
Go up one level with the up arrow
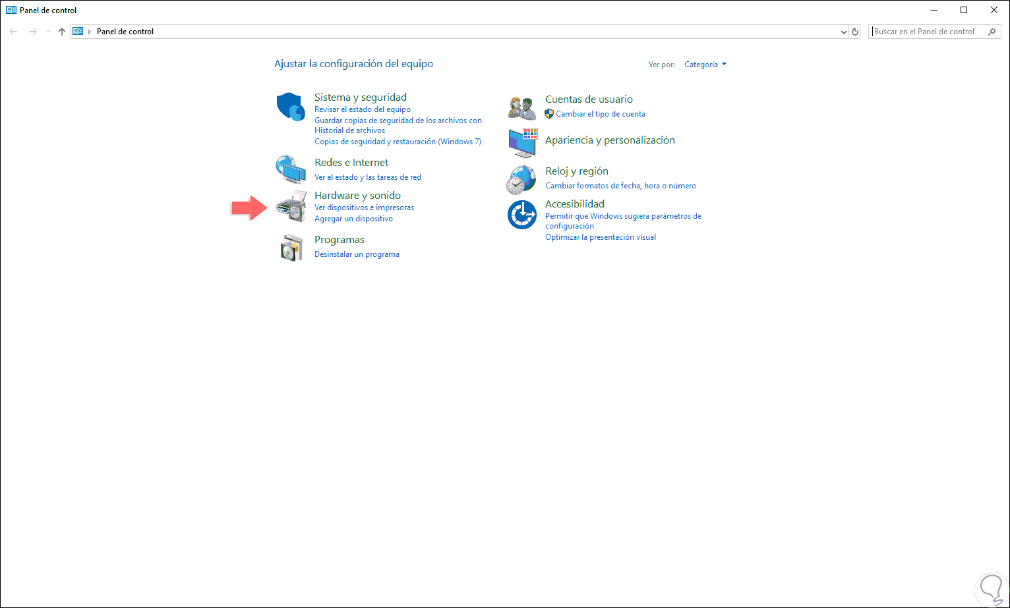coord(62,32)
